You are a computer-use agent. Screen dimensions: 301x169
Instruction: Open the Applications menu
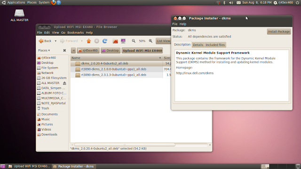16,2
